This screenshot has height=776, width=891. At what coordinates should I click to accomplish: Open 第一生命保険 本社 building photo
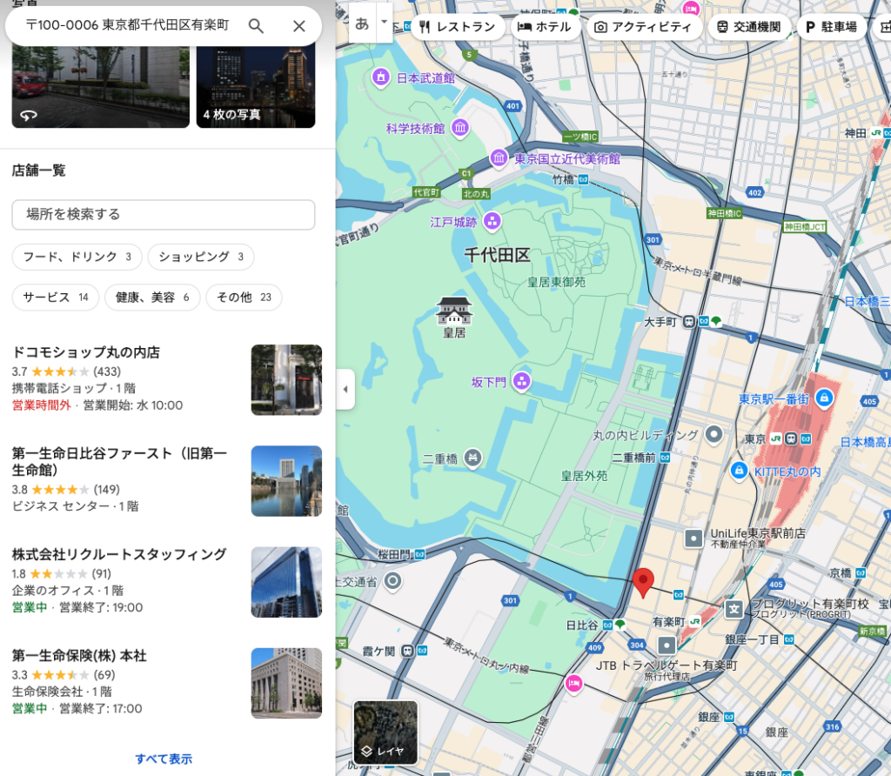pos(286,684)
